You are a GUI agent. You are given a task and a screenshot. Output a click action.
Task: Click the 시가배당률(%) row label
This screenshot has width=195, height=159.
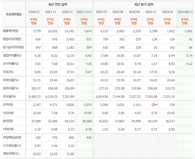(12, 145)
